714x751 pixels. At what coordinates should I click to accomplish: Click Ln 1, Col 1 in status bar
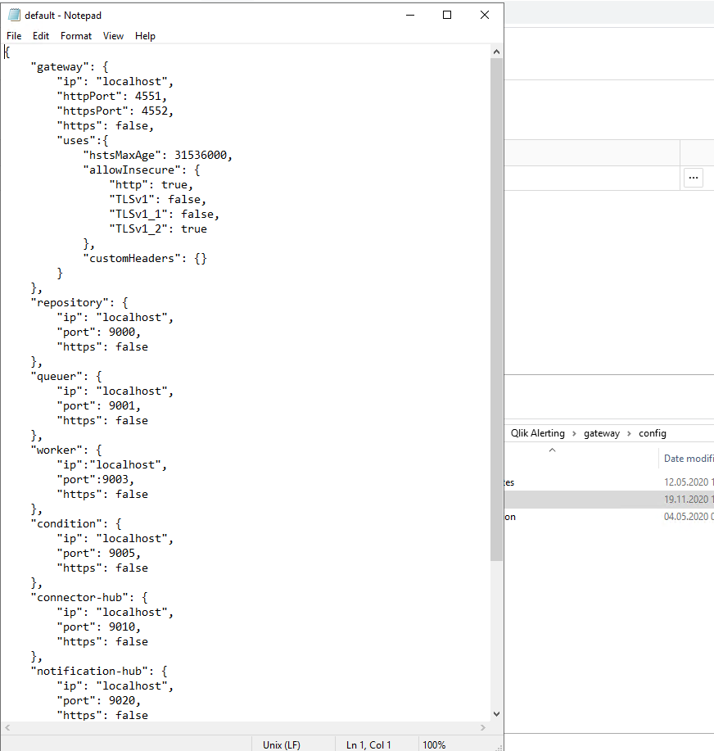pyautogui.click(x=368, y=744)
